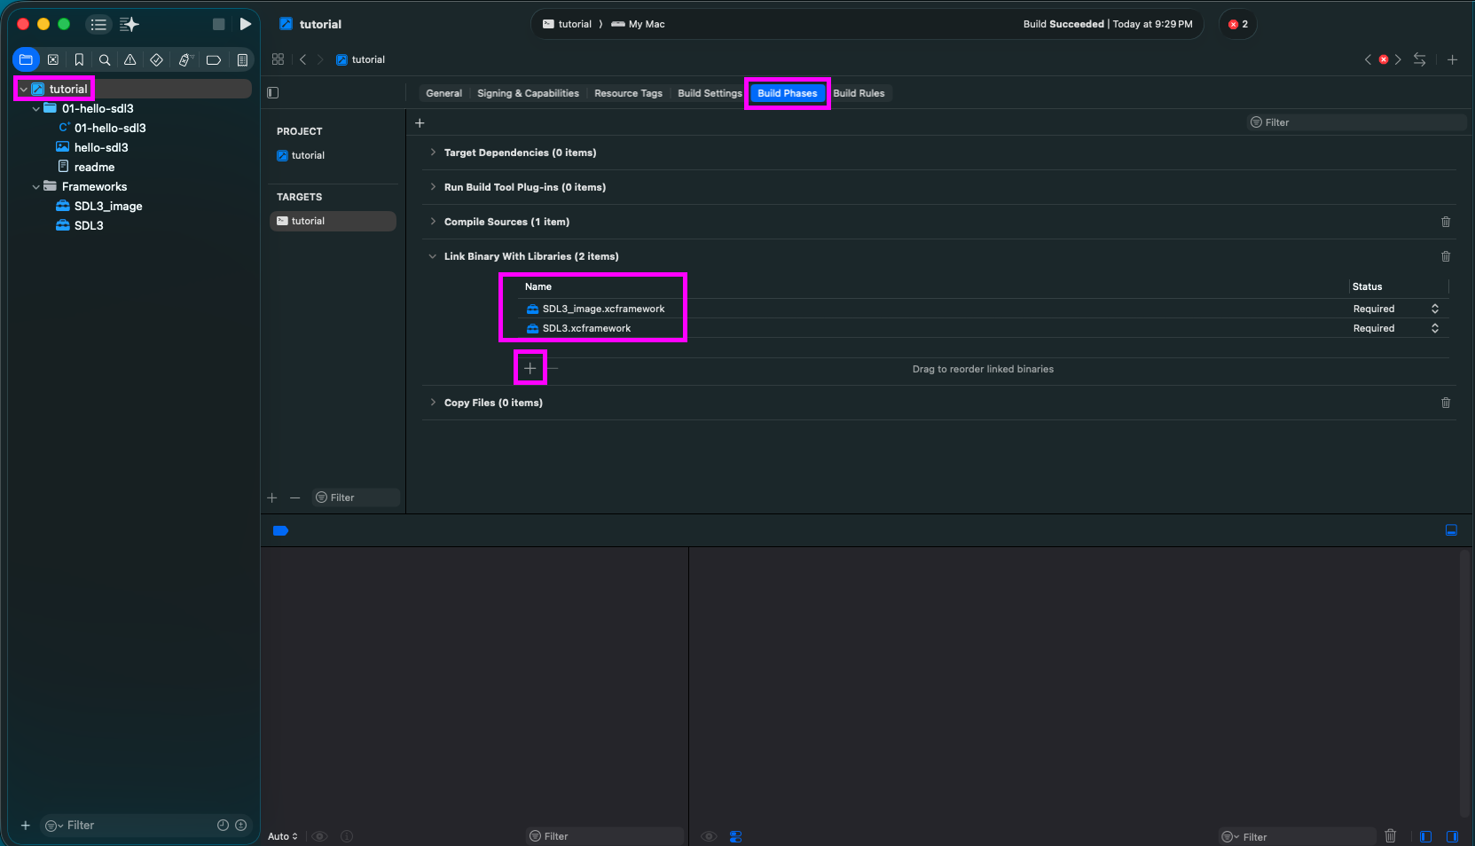Screen dimensions: 1475x846
Task: Open the Test navigator diamond icon
Action: [156, 59]
